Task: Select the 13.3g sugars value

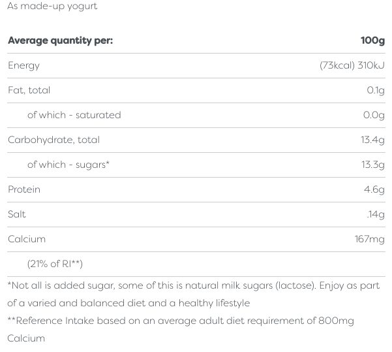Action: [373, 165]
